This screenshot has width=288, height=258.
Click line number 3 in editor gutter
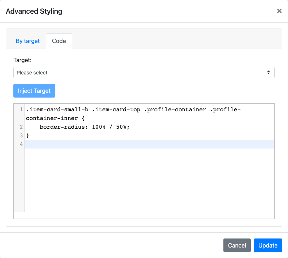coord(21,136)
